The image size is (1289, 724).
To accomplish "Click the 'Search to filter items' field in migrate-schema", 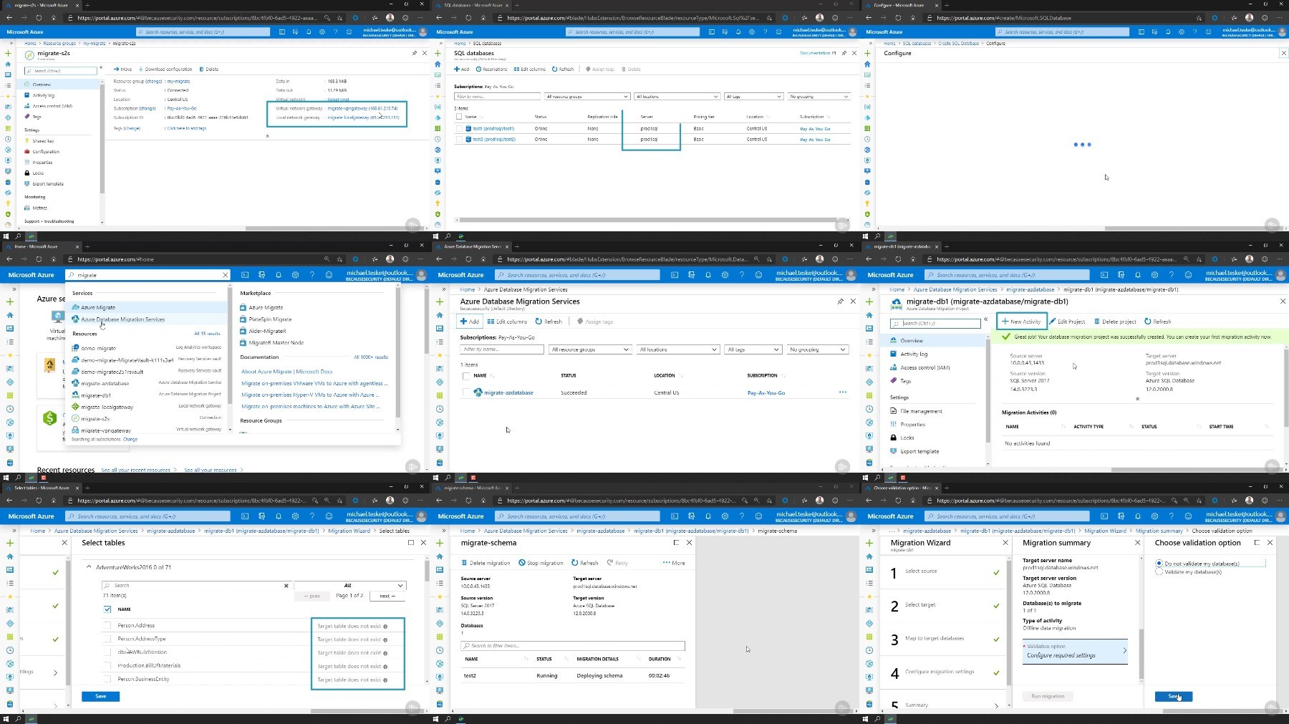I will 573,646.
